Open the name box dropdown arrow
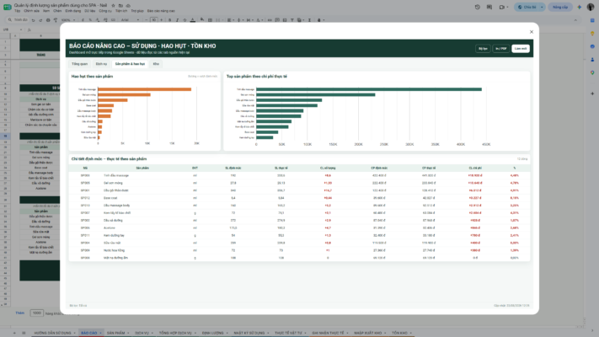Screen dimensions: 599x337 (20, 29)
